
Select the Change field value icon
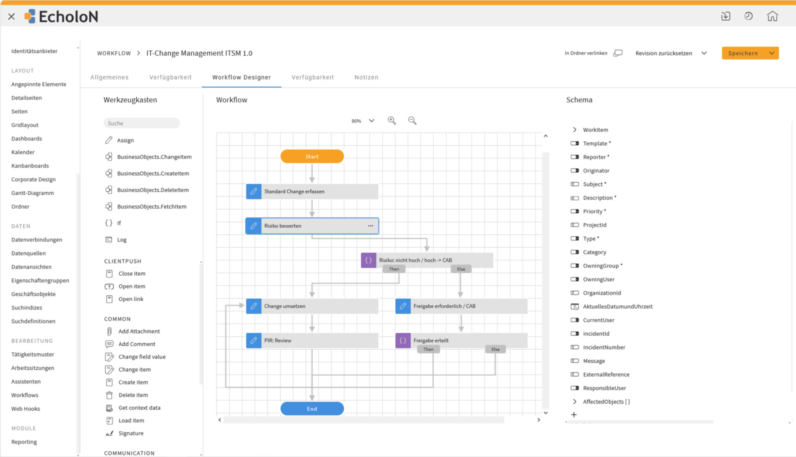[x=109, y=357]
